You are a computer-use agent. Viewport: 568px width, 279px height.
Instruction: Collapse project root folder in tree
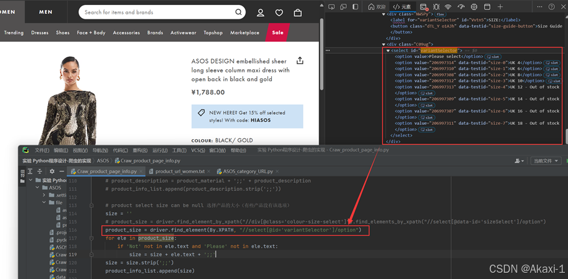coord(31,180)
